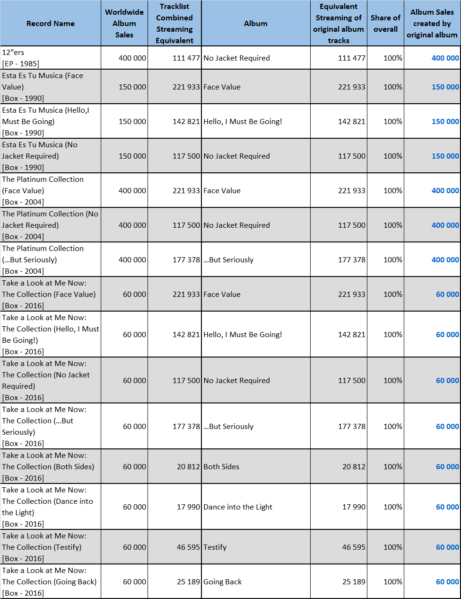Screen dimensions: 461x599
Task: Select the Record Name column header
Action: (51, 23)
